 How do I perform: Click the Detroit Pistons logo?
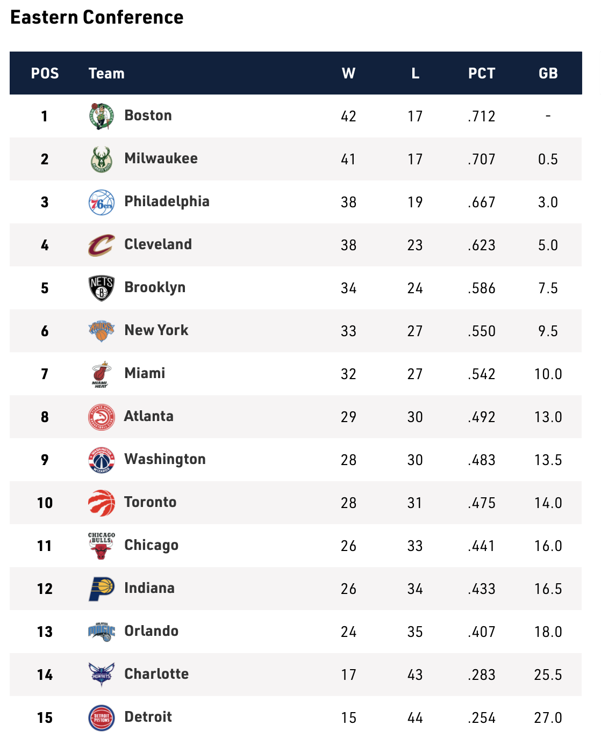click(x=102, y=718)
